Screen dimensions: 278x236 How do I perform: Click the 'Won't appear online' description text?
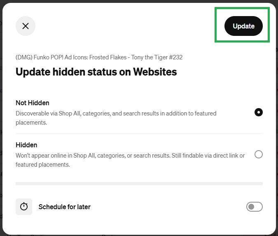click(x=130, y=160)
